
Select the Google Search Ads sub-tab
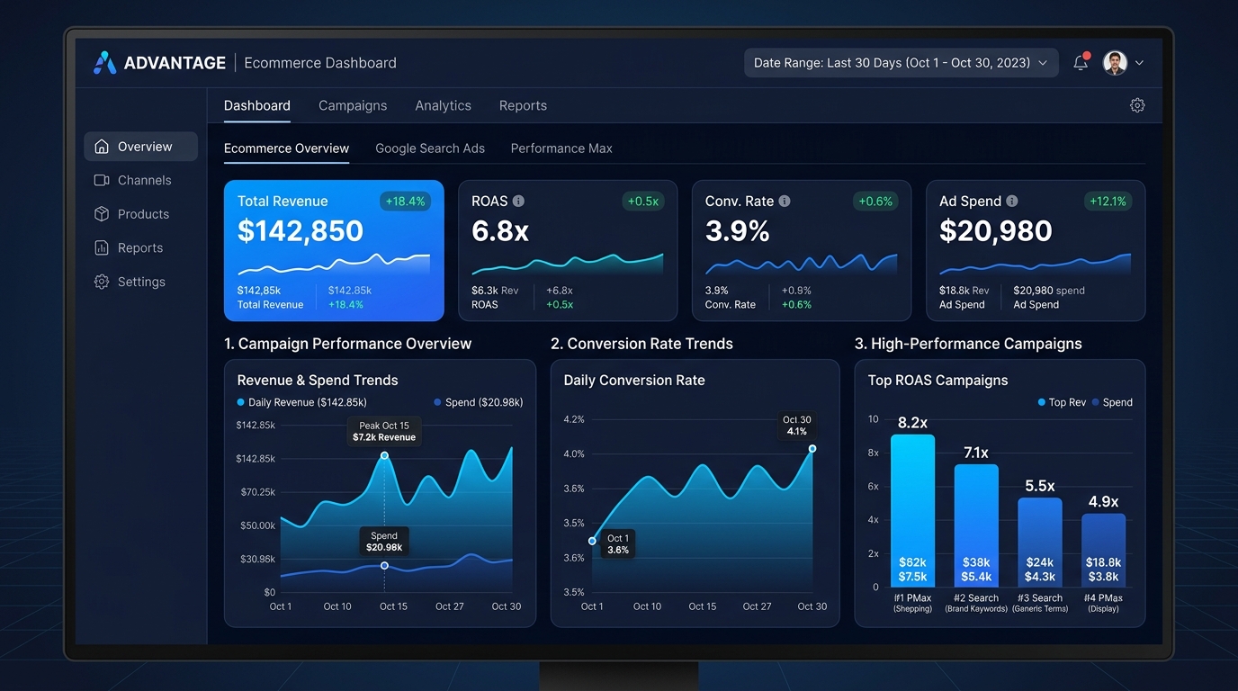point(430,148)
